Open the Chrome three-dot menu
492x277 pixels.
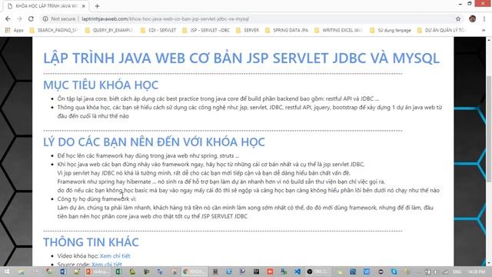click(484, 18)
